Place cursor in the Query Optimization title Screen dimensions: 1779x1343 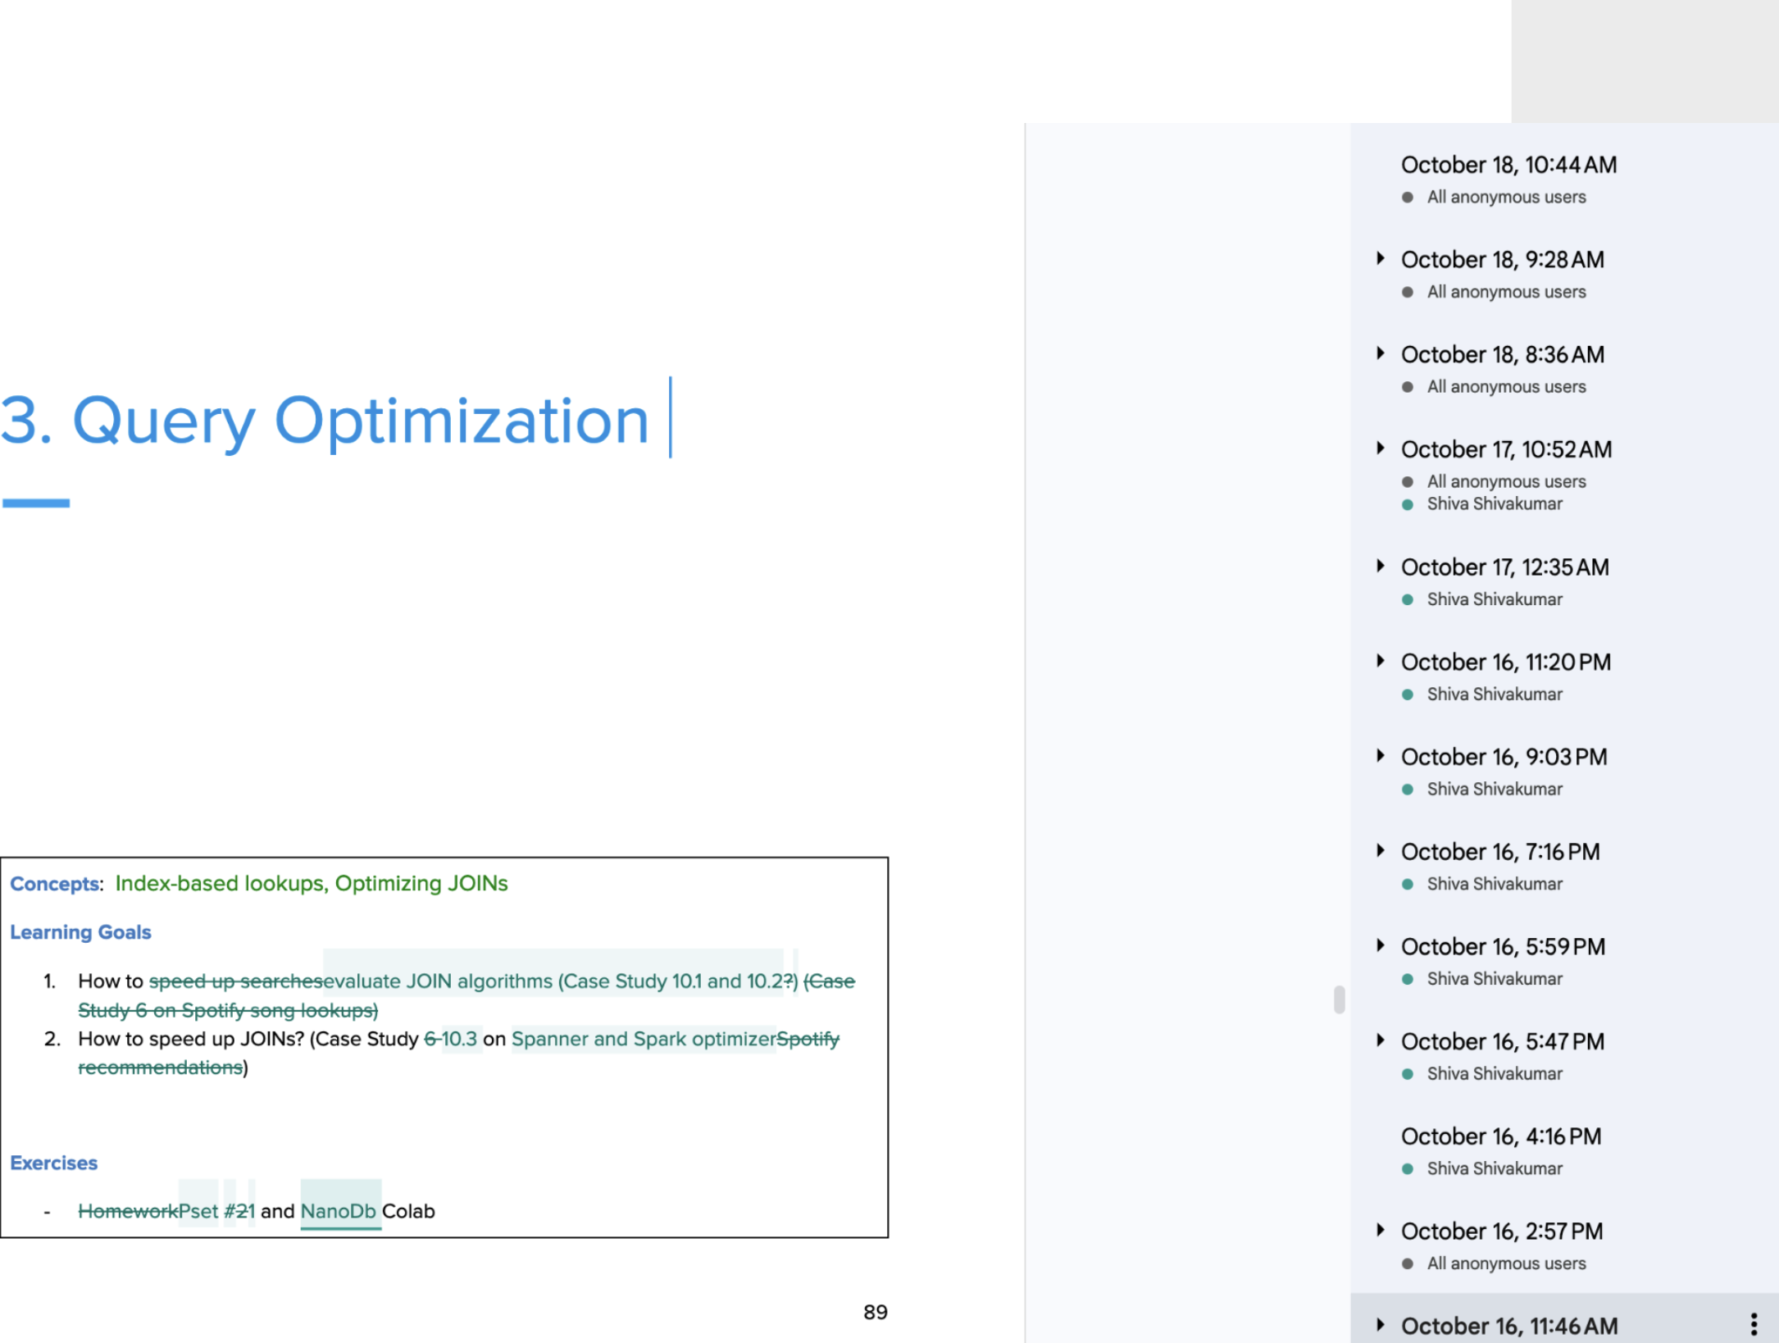(671, 420)
